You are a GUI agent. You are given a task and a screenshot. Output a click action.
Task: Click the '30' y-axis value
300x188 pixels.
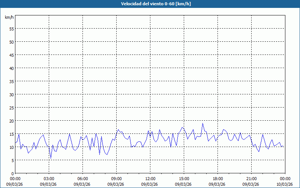click(x=12, y=95)
